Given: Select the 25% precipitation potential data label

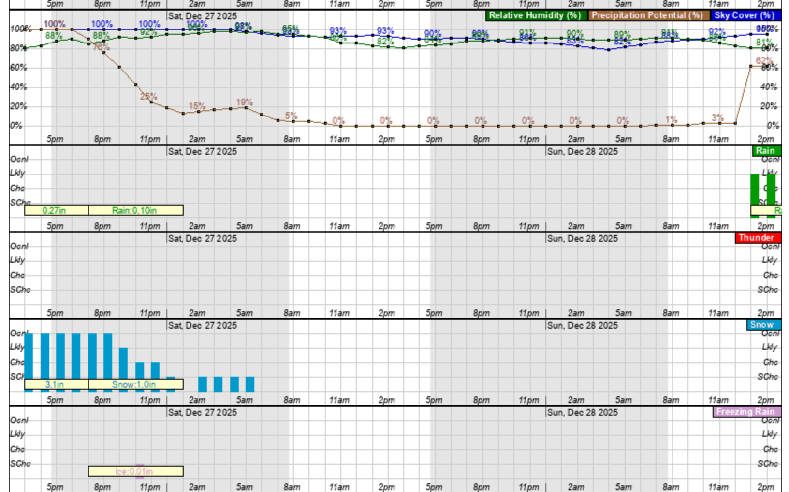Looking at the screenshot, I should pyautogui.click(x=148, y=96).
